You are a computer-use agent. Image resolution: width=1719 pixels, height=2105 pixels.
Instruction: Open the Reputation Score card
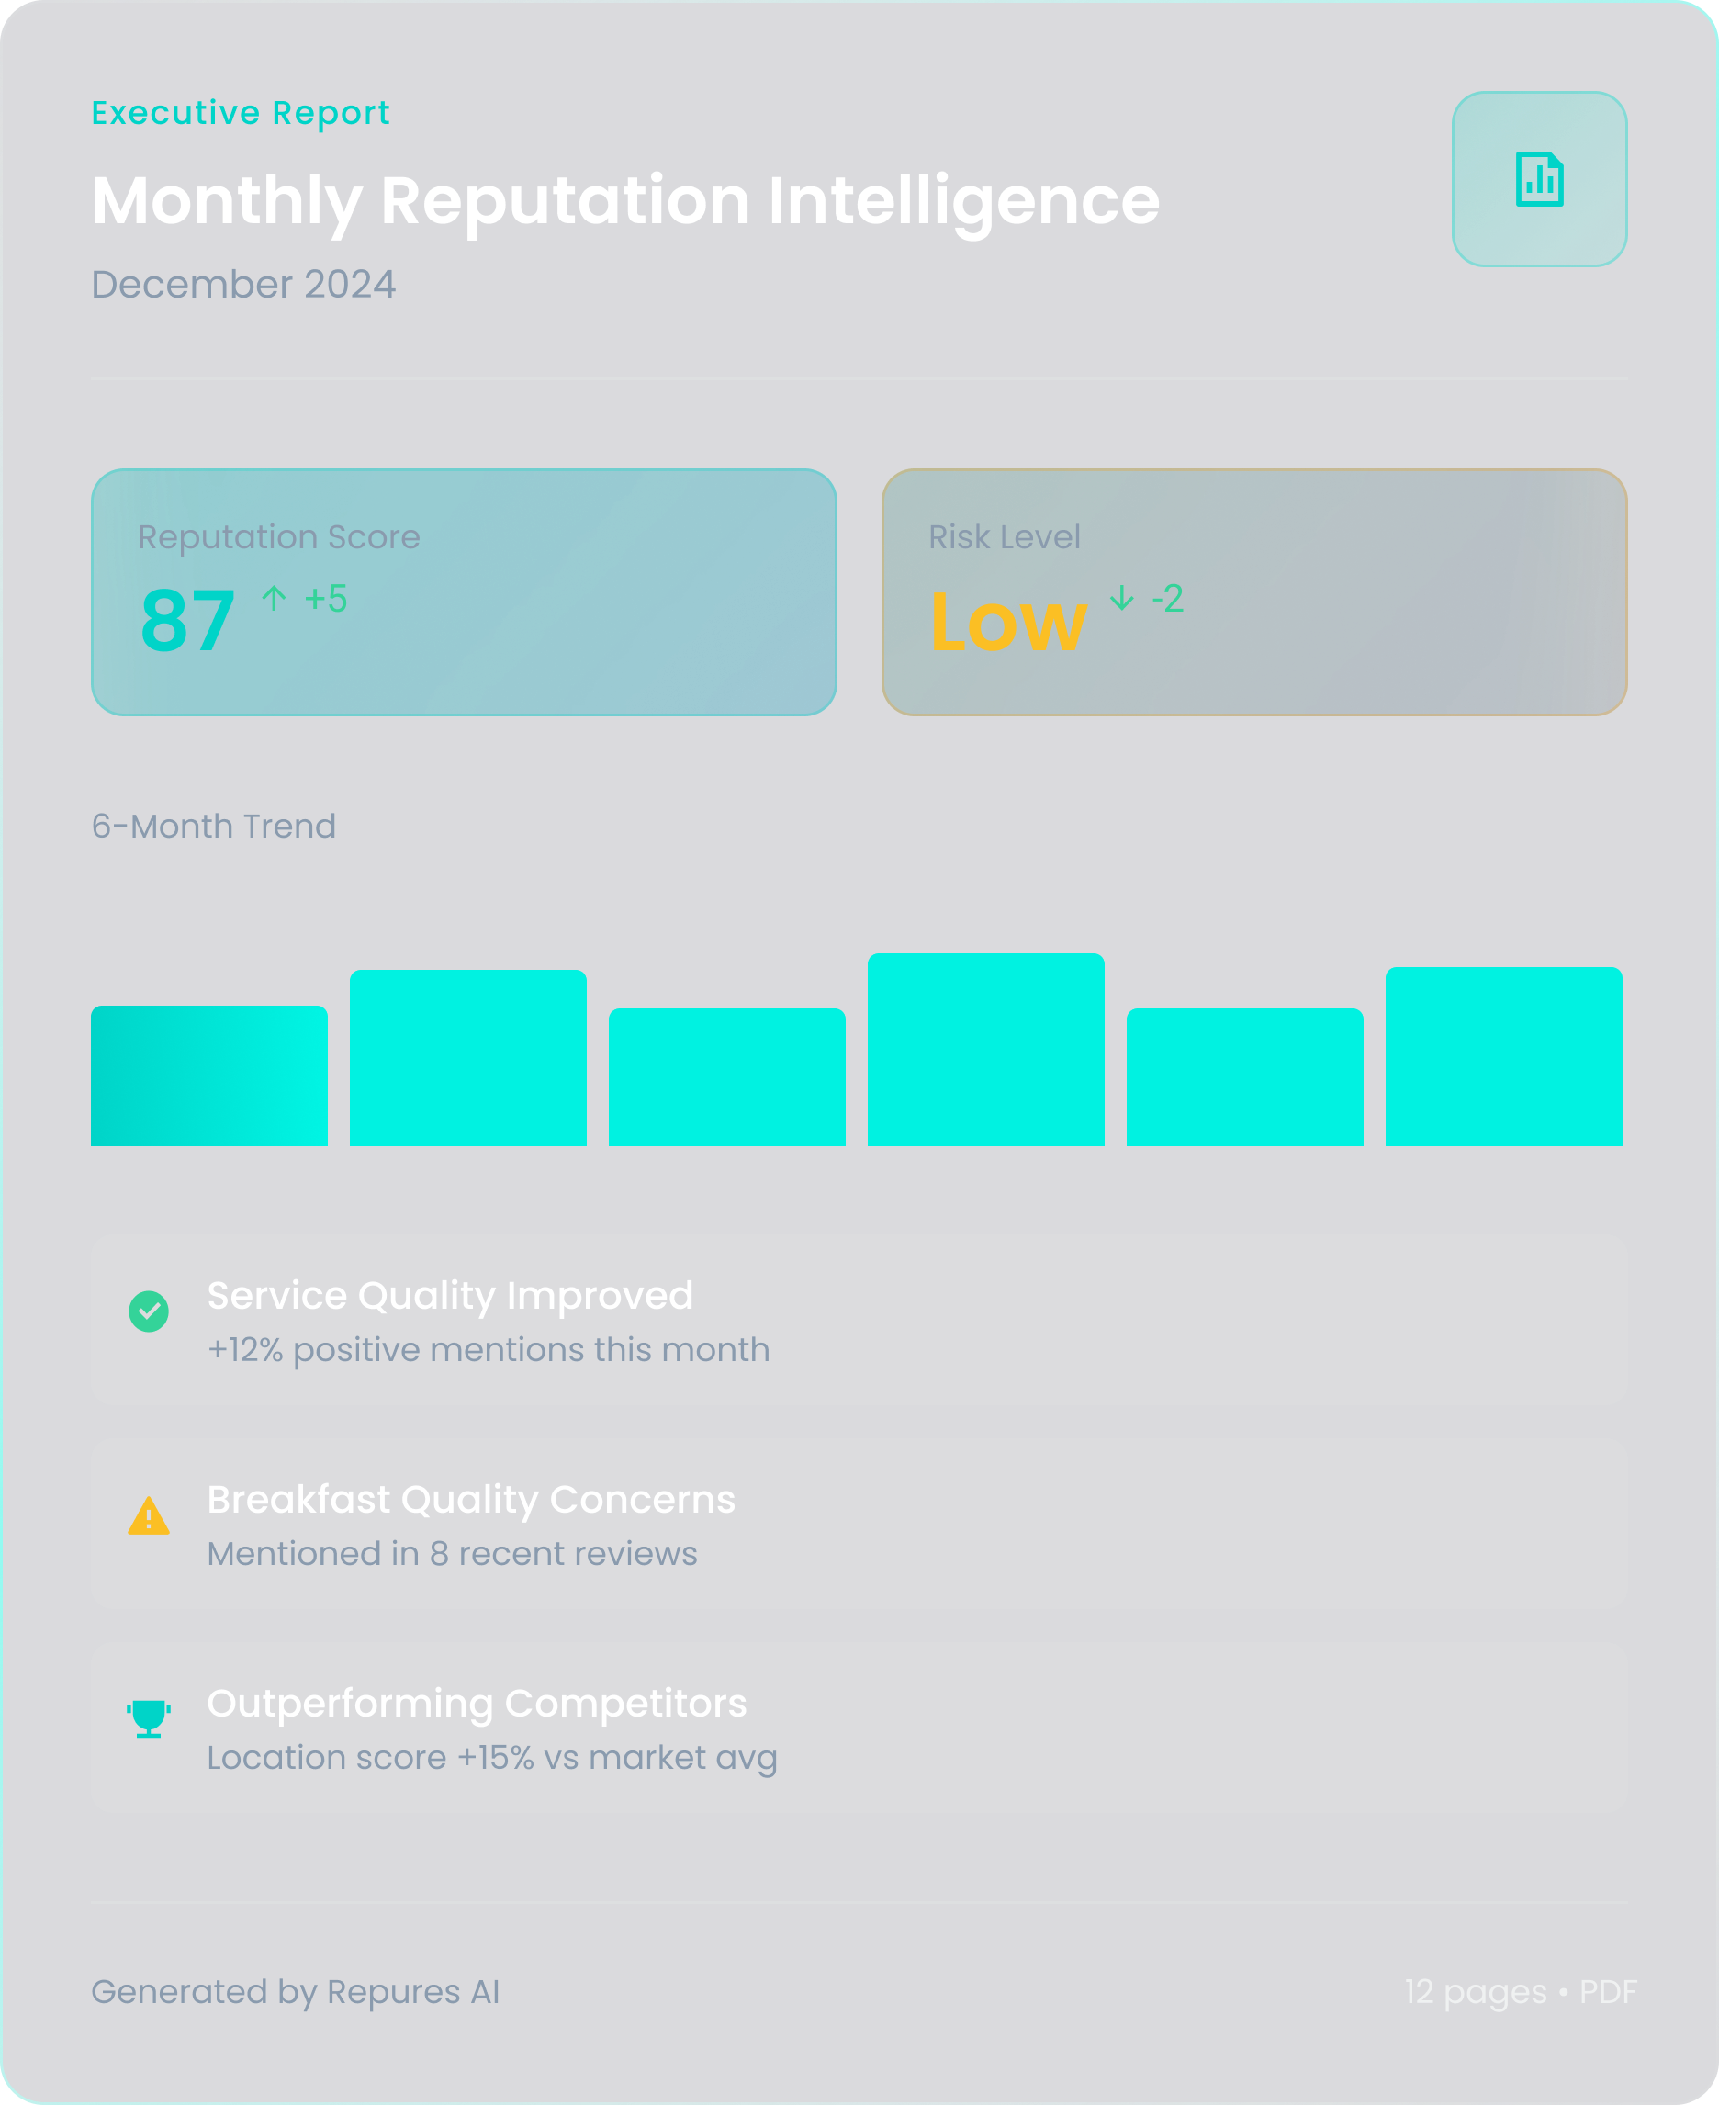pos(464,592)
